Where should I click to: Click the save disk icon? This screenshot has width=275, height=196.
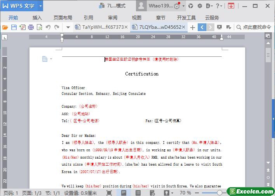click(x=14, y=27)
